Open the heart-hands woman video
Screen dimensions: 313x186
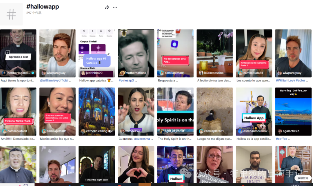click(136, 165)
